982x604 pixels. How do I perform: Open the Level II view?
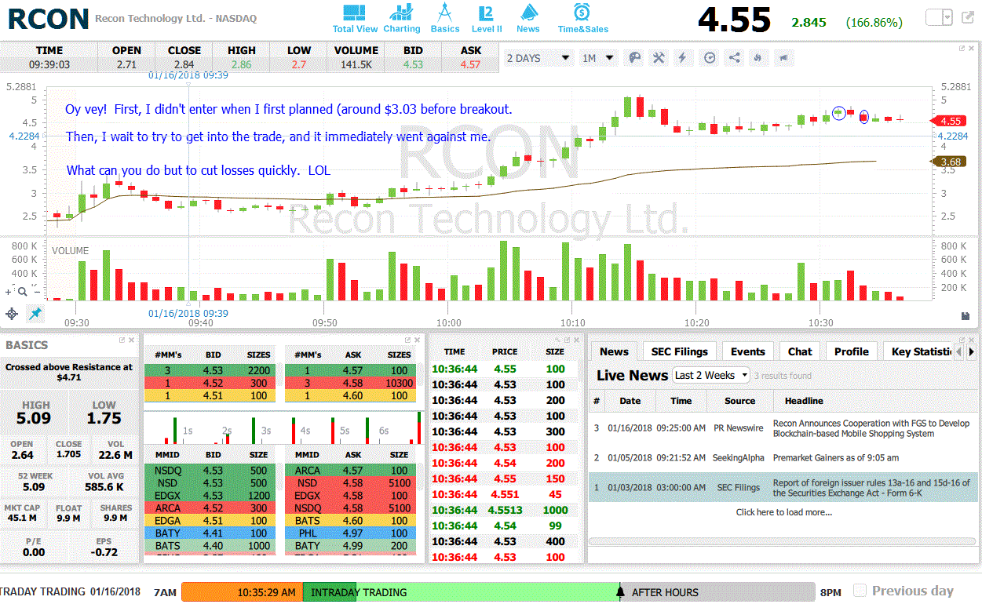[x=487, y=18]
